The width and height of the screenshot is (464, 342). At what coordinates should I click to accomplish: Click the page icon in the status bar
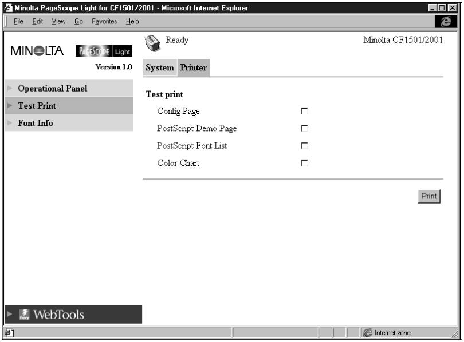click(x=9, y=333)
